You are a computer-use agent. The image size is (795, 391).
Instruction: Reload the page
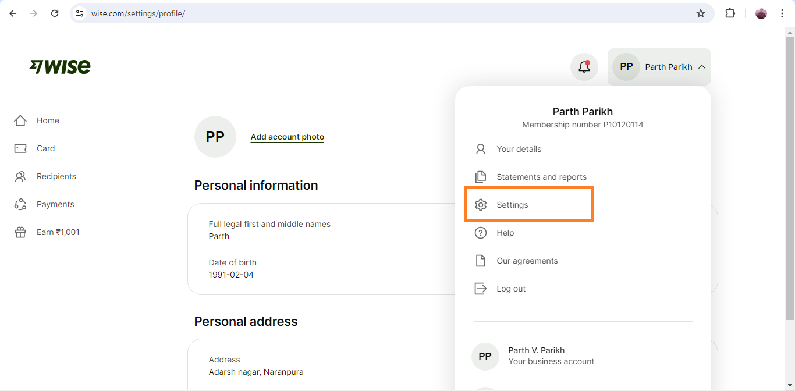[55, 13]
